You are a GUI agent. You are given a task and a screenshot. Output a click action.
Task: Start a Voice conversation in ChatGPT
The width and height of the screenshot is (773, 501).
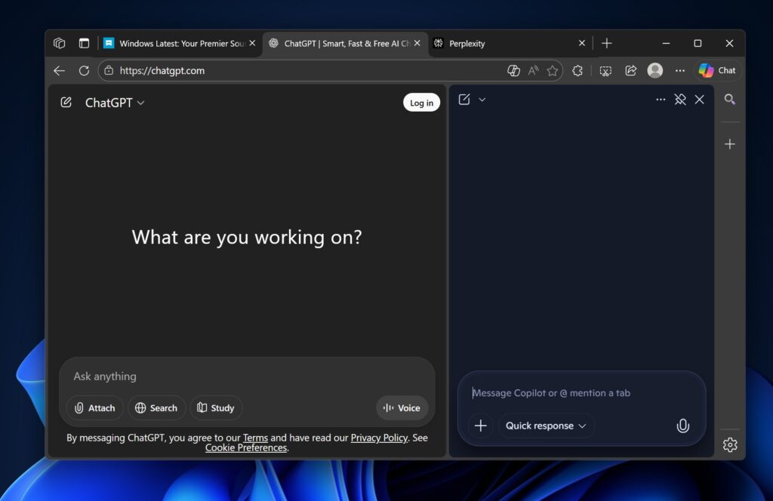click(402, 407)
